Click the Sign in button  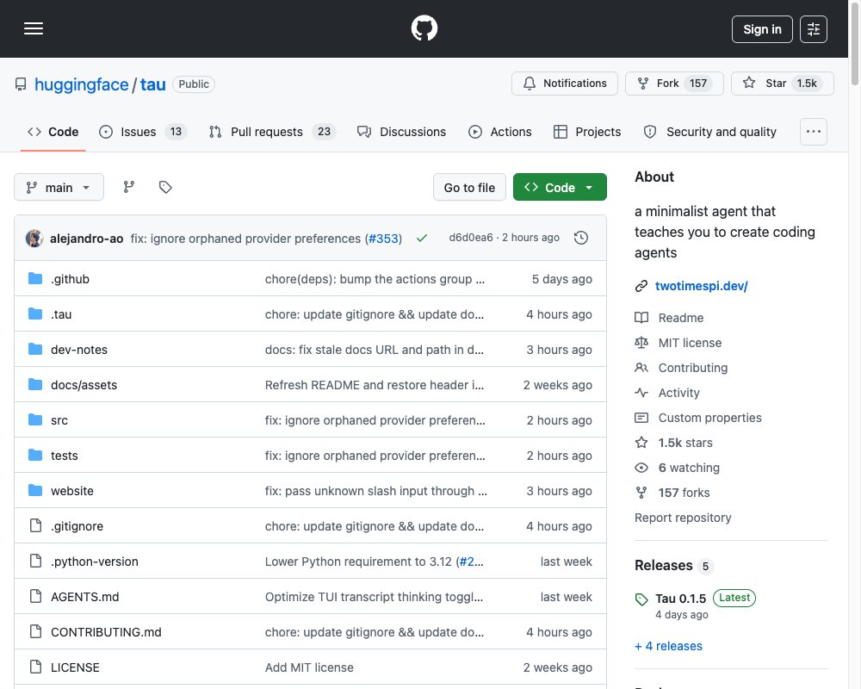pos(762,29)
